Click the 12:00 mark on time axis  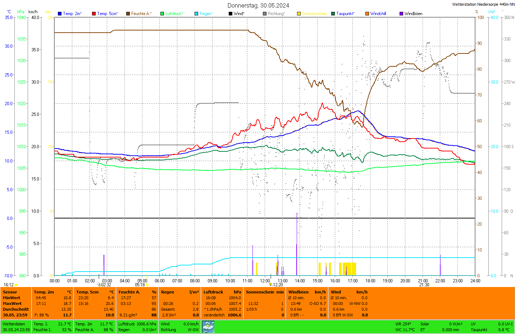[x=265, y=281]
